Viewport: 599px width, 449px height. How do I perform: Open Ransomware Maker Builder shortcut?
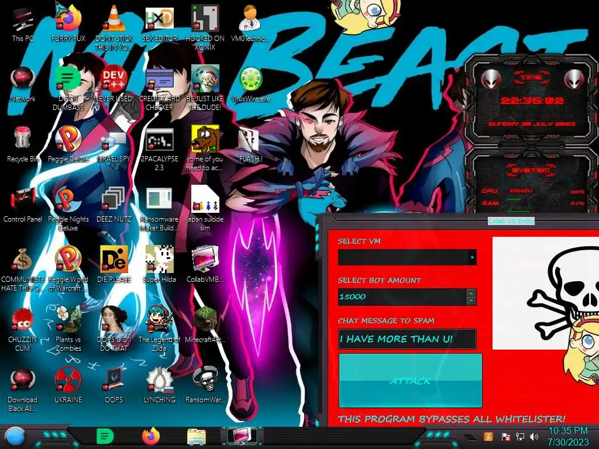coord(159,209)
